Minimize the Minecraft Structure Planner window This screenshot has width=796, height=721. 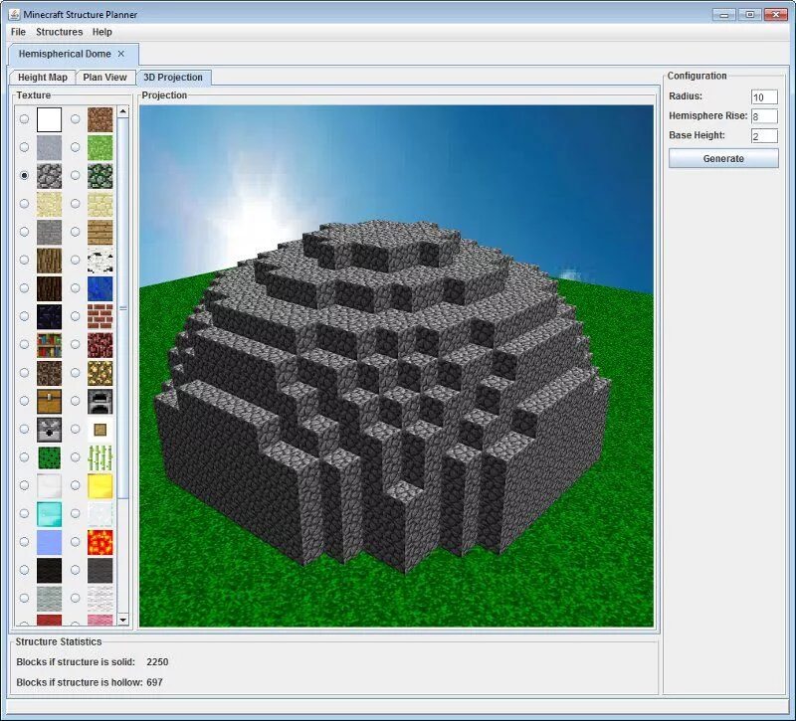[724, 15]
